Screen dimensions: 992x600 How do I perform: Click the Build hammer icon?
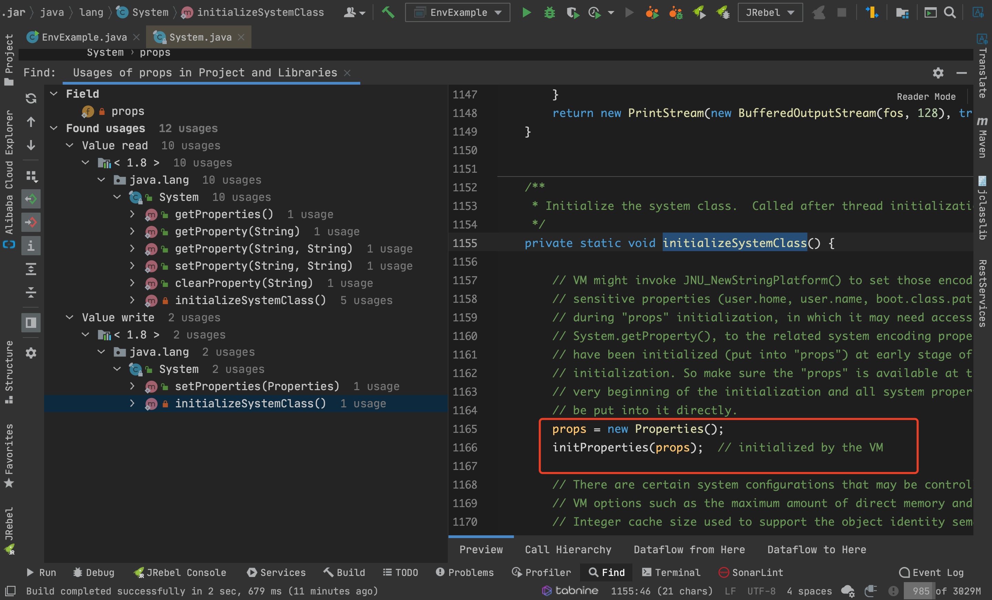[x=388, y=12]
